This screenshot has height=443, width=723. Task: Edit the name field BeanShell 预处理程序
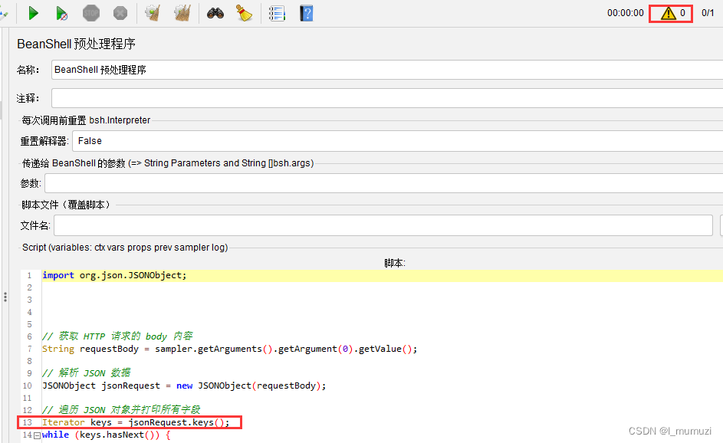387,70
